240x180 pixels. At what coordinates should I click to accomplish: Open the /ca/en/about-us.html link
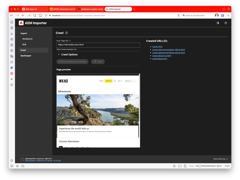pyautogui.click(x=162, y=56)
